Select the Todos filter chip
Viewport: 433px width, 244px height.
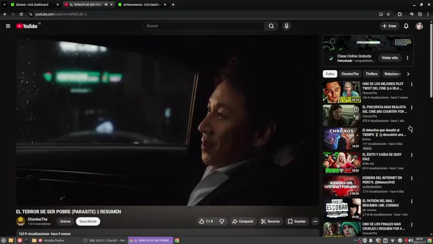click(330, 74)
